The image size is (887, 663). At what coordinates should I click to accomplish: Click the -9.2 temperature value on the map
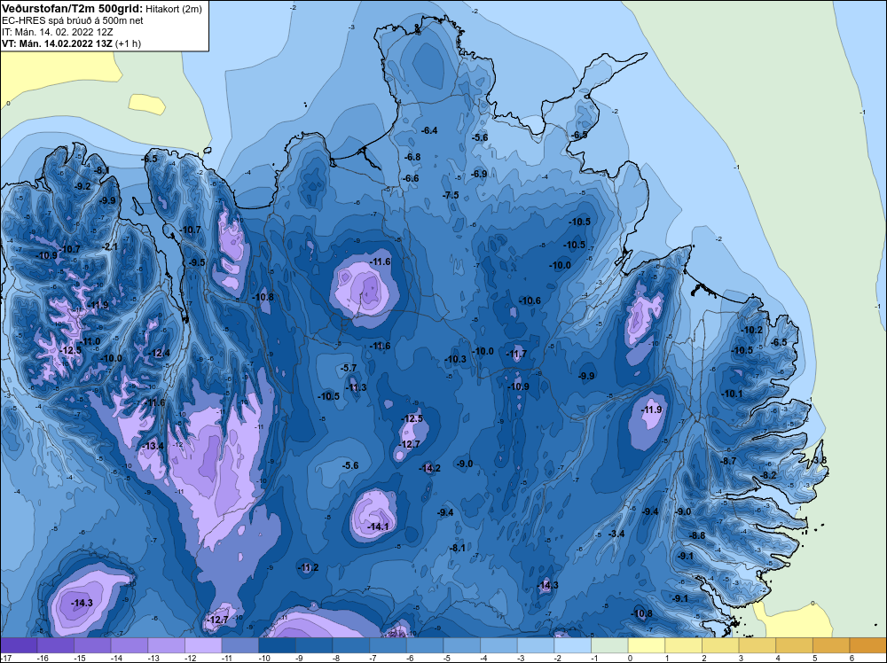pos(82,186)
